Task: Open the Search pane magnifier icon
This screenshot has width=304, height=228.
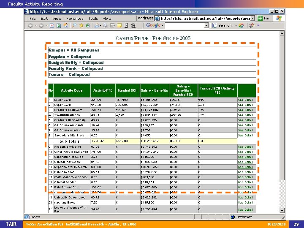Action: pos(74,25)
